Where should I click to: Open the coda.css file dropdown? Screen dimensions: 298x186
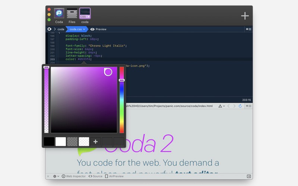tap(77, 29)
